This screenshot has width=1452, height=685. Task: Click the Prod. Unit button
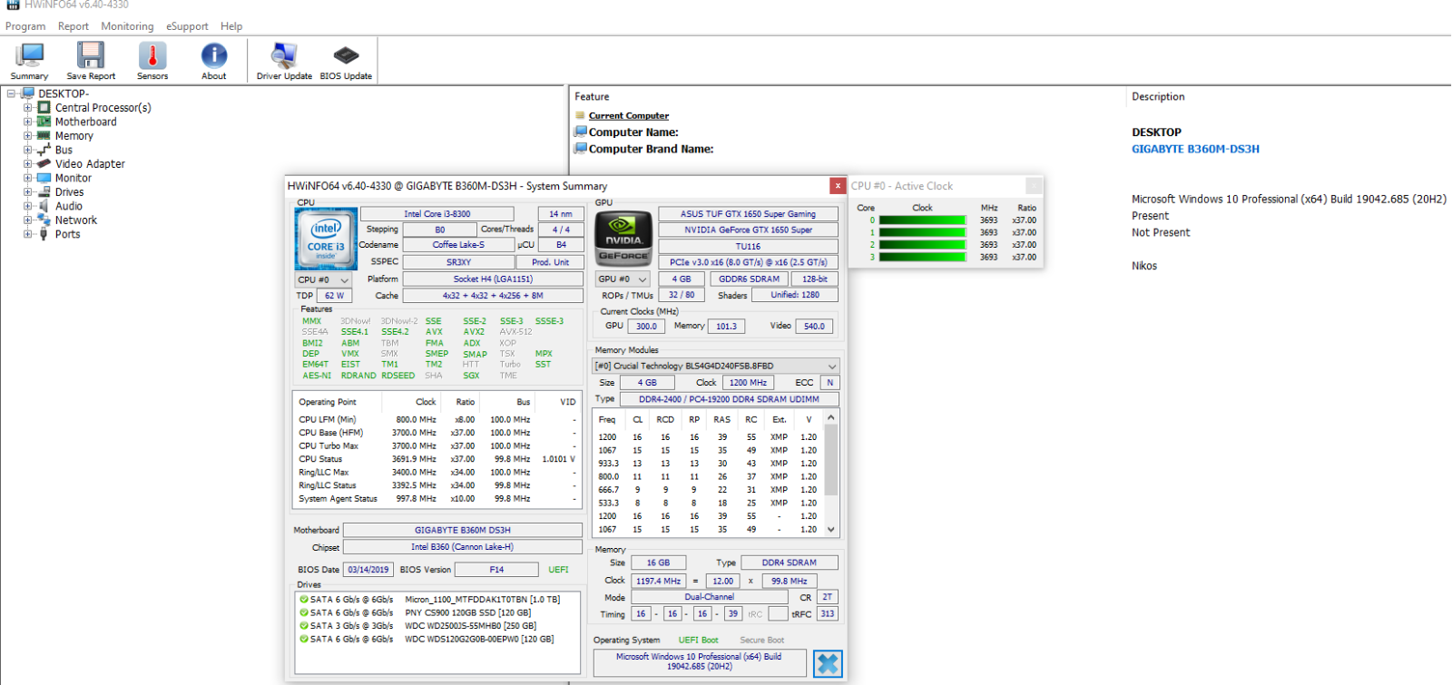click(x=550, y=262)
